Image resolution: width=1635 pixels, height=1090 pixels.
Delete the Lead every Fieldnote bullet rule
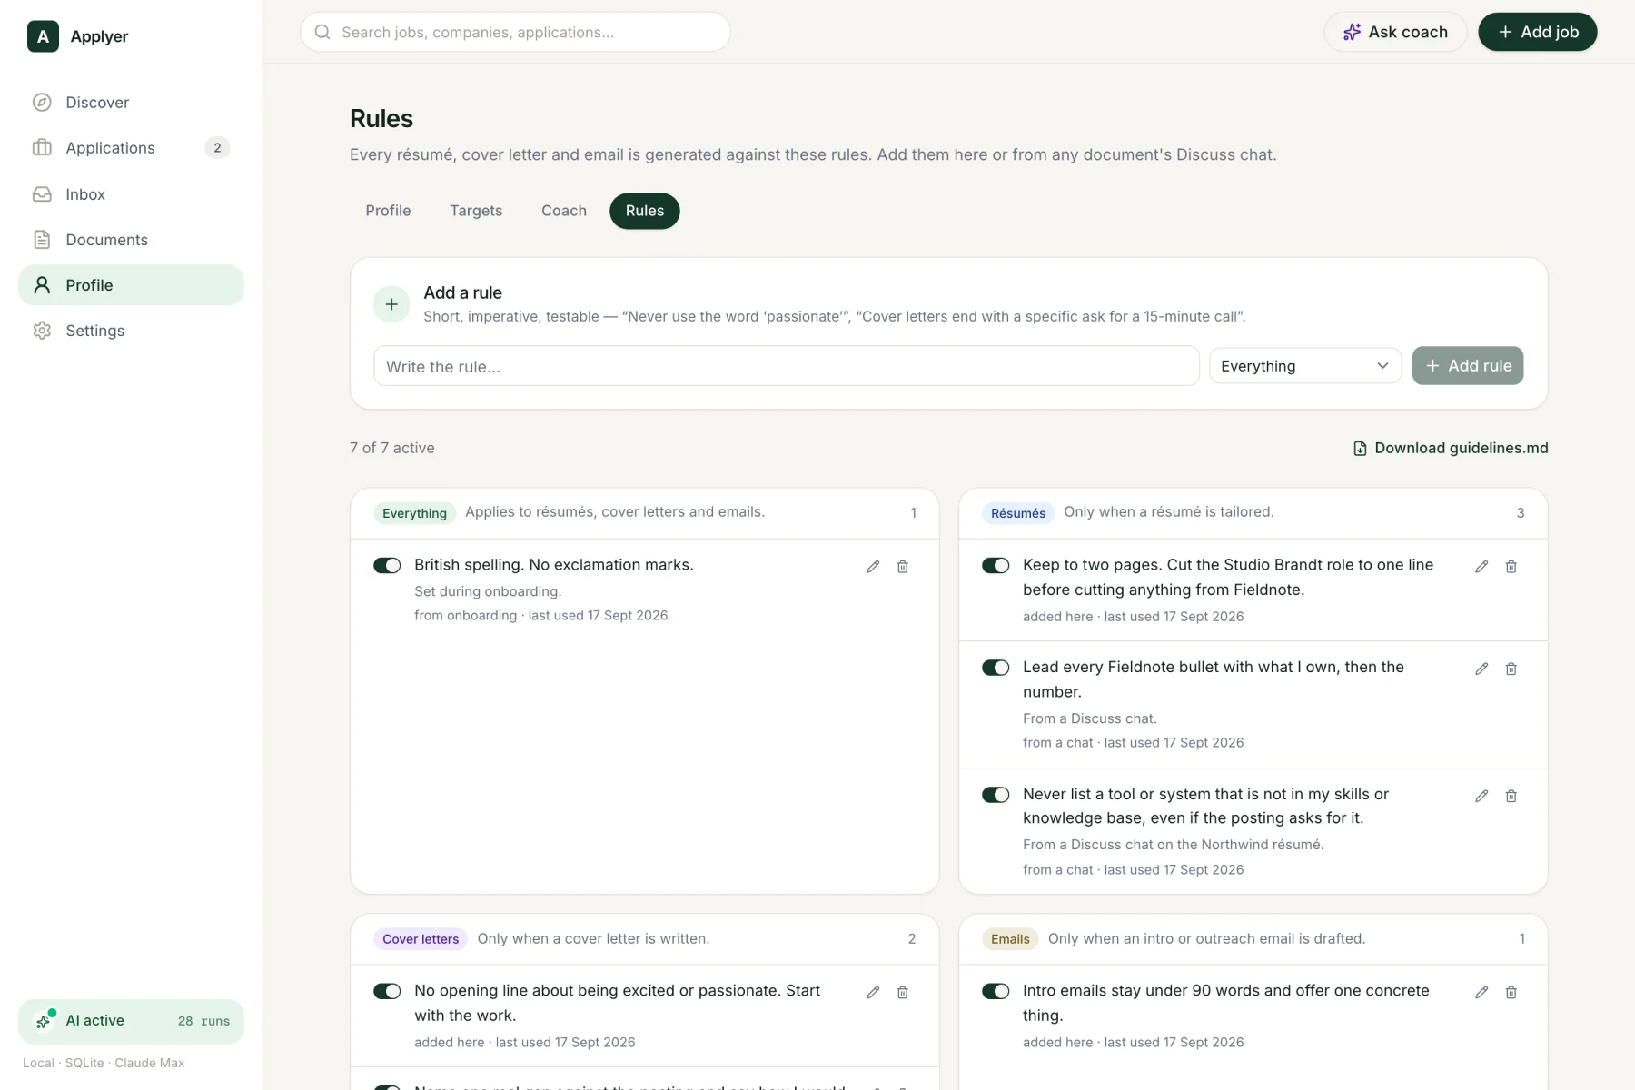1511,669
